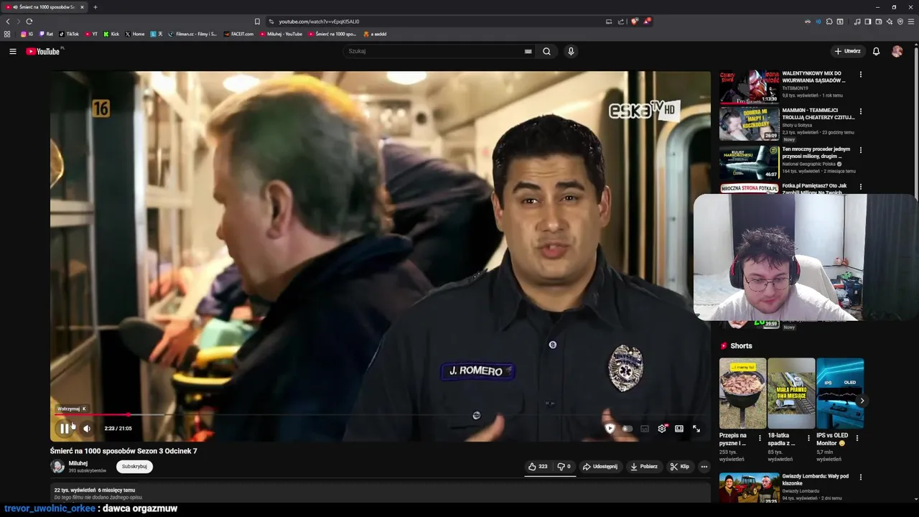
Task: Open Gwiazdy Lombardu video title
Action: click(x=815, y=480)
